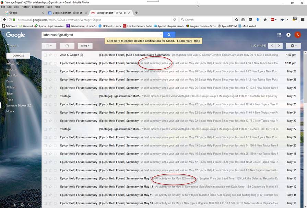Image resolution: width=307 pixels, height=208 pixels.
Task: Go to the Firefox home page icon
Action: coord(265,20)
